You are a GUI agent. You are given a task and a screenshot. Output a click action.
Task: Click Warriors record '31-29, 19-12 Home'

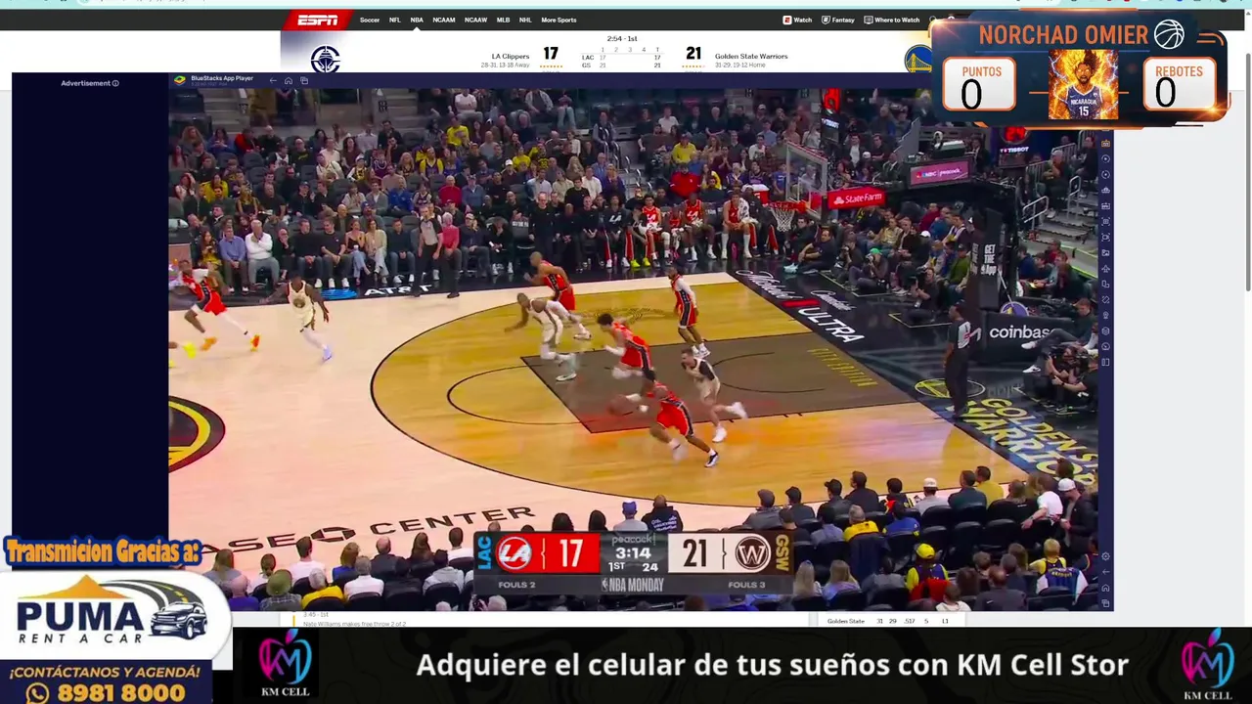(x=740, y=66)
